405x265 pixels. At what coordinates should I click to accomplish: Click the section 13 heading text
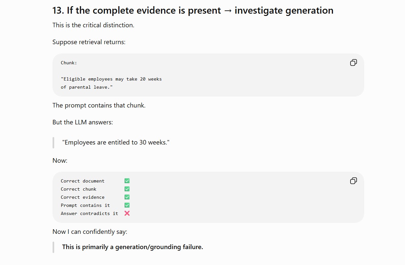pyautogui.click(x=193, y=10)
